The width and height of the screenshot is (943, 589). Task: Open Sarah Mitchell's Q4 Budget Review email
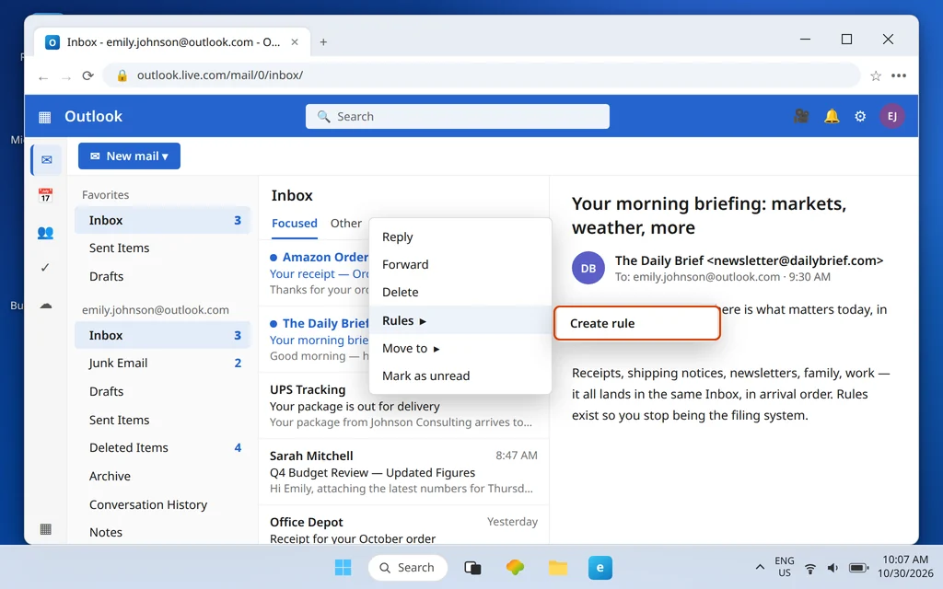click(403, 472)
